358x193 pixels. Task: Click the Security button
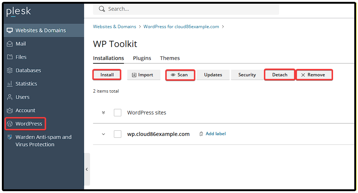pyautogui.click(x=247, y=75)
